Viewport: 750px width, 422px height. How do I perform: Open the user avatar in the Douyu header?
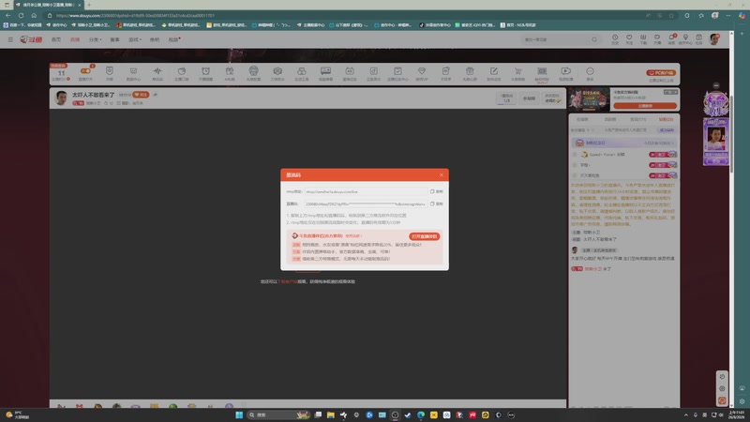[x=714, y=39]
